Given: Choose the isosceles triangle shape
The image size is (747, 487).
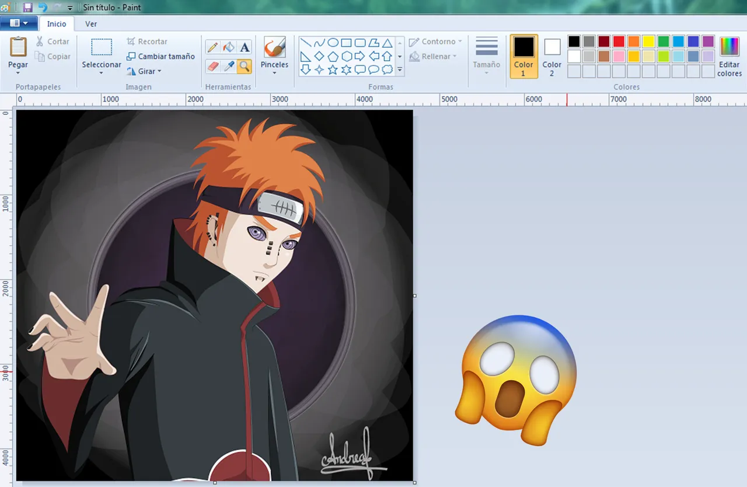Looking at the screenshot, I should click(387, 43).
